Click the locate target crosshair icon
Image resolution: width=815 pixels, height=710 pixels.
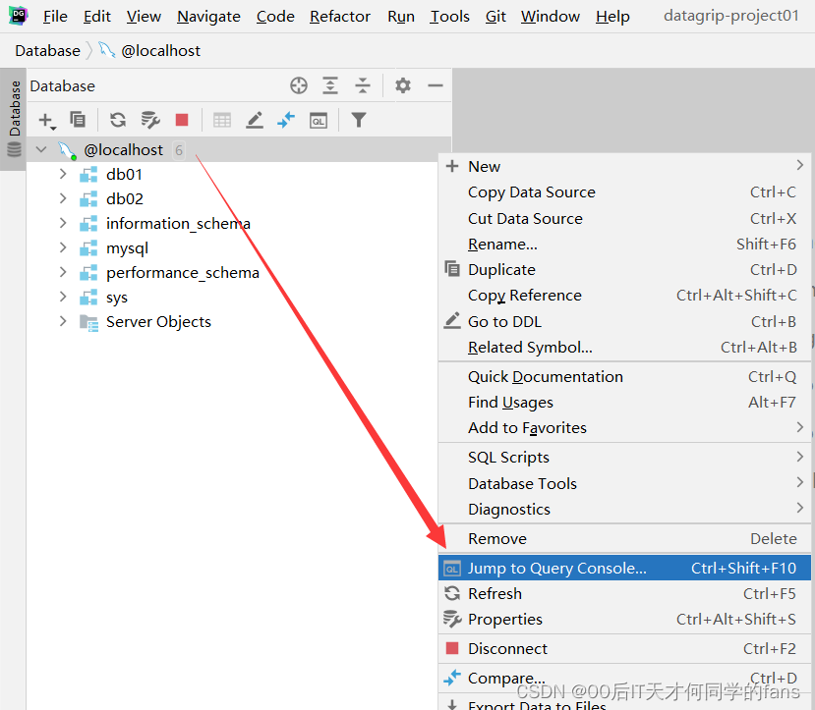point(299,85)
